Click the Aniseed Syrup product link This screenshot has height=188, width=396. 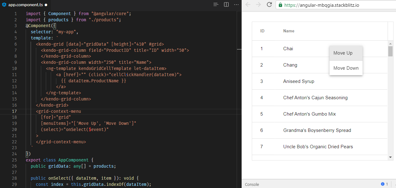(x=299, y=81)
